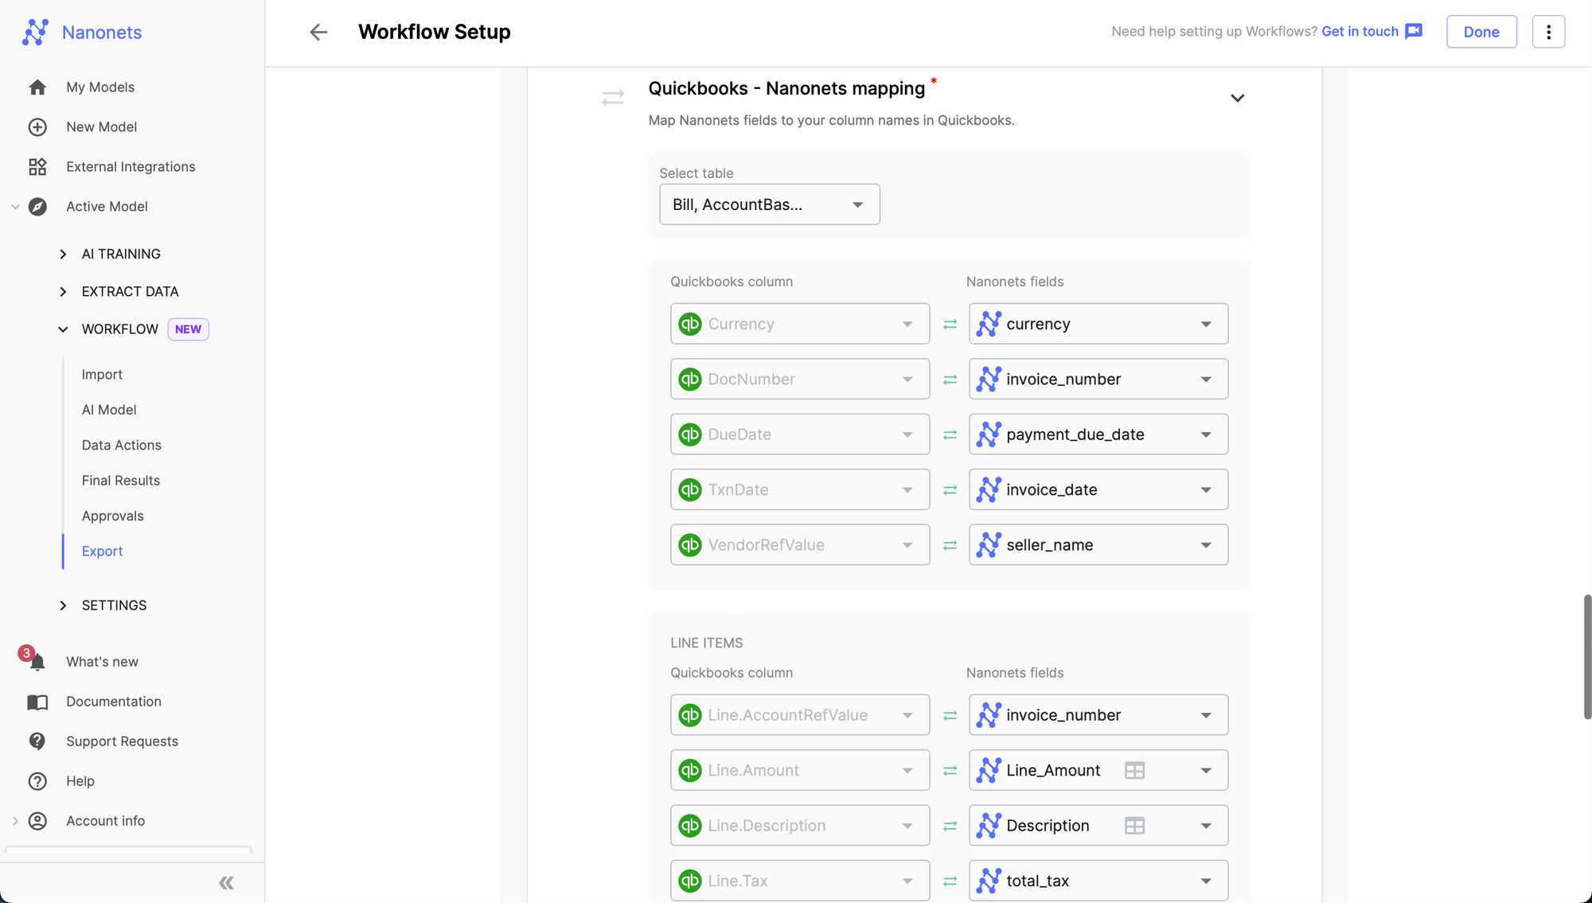1592x903 pixels.
Task: Click the table icon beside Line_Amount
Action: (x=1134, y=770)
